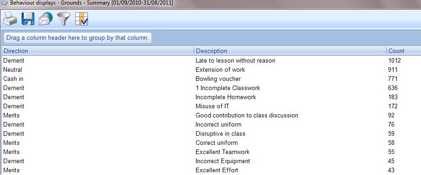Screen dimensions: 421x175
Task: Select the Bowling voucher row
Action: coord(211,79)
